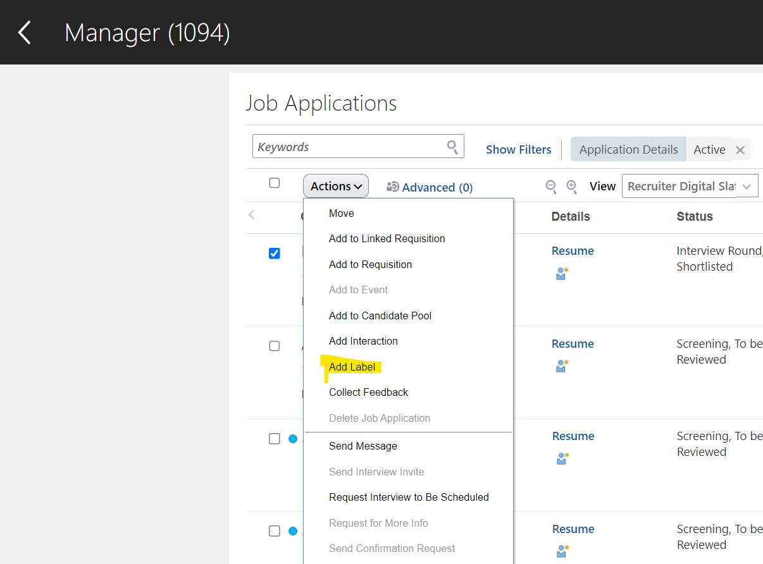Click the Show Filters link

coord(518,149)
